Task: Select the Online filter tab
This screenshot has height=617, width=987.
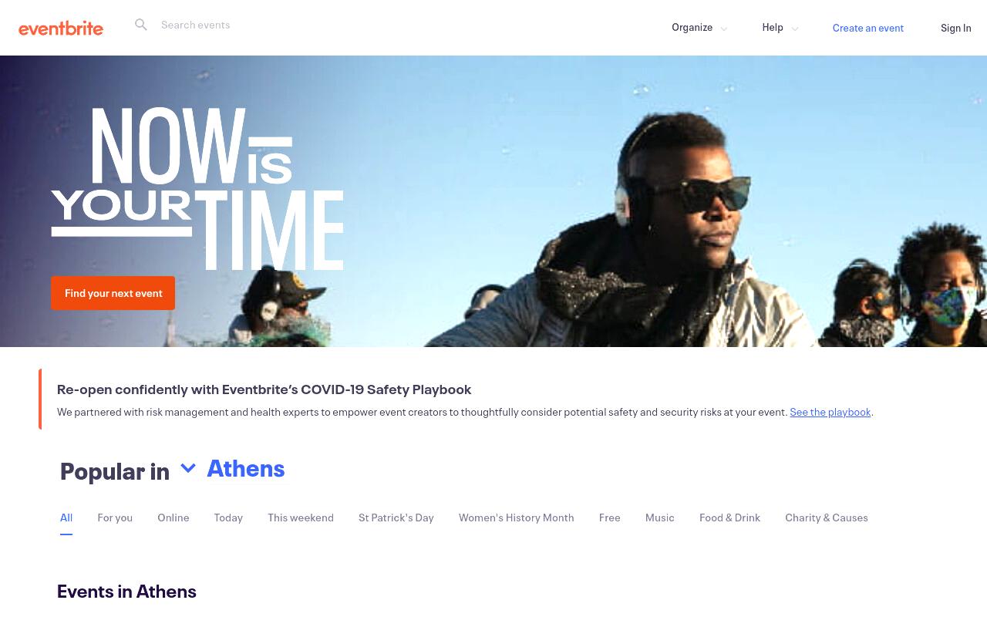Action: pos(173,518)
